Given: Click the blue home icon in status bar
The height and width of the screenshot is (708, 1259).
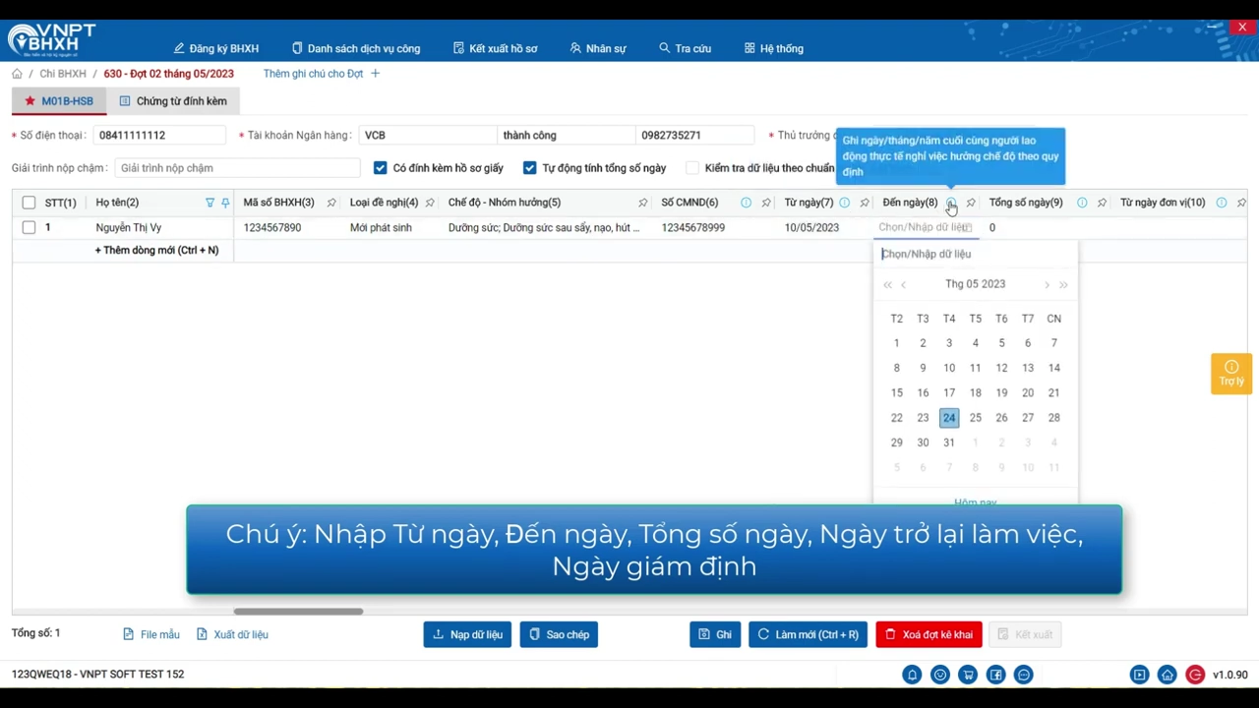Looking at the screenshot, I should [1167, 675].
